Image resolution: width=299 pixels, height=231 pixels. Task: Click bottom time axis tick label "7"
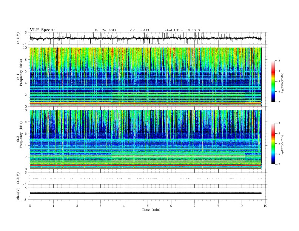195,206
